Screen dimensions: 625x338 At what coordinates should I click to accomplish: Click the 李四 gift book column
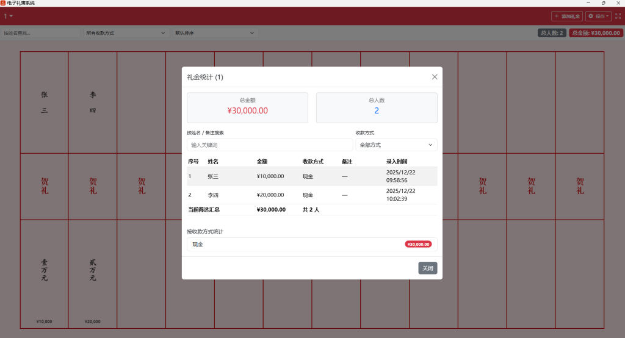coord(93,190)
